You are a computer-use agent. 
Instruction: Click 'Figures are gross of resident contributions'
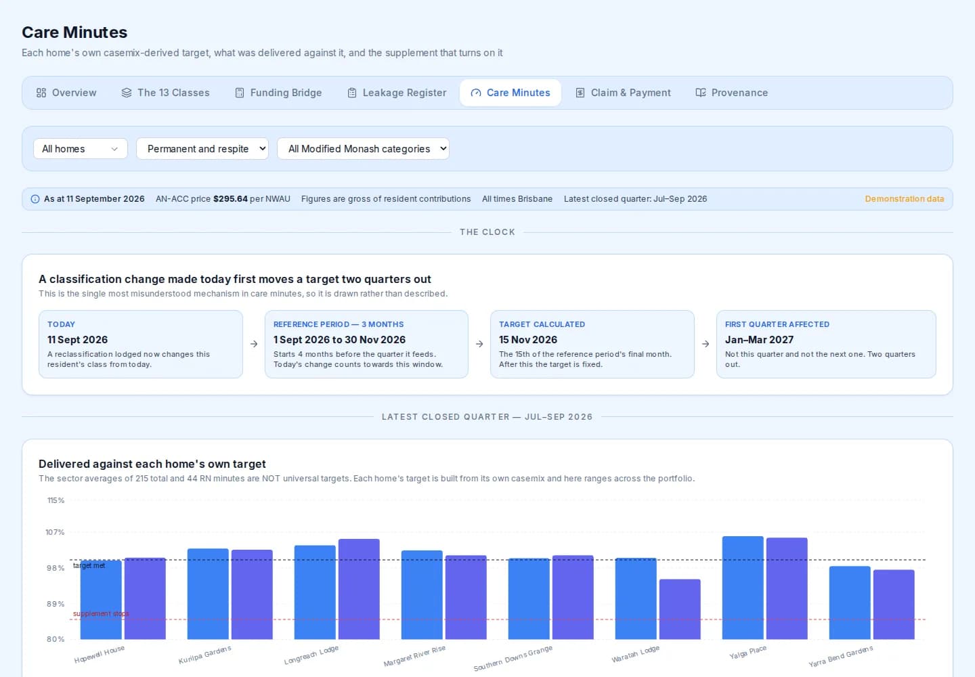[x=386, y=199]
